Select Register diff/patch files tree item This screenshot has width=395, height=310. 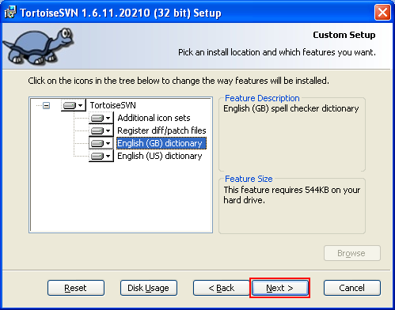[161, 130]
